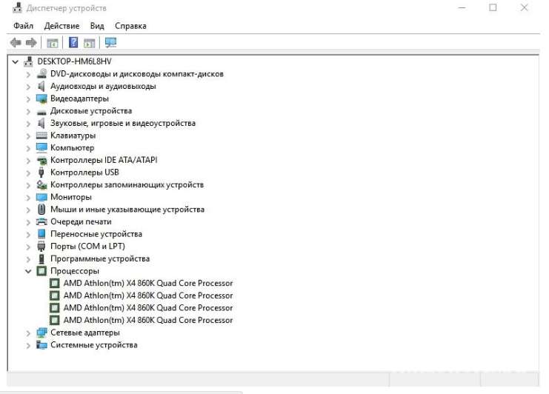
Task: Select Контроллеры IDE ATA/ATAPI label
Action: click(x=104, y=160)
